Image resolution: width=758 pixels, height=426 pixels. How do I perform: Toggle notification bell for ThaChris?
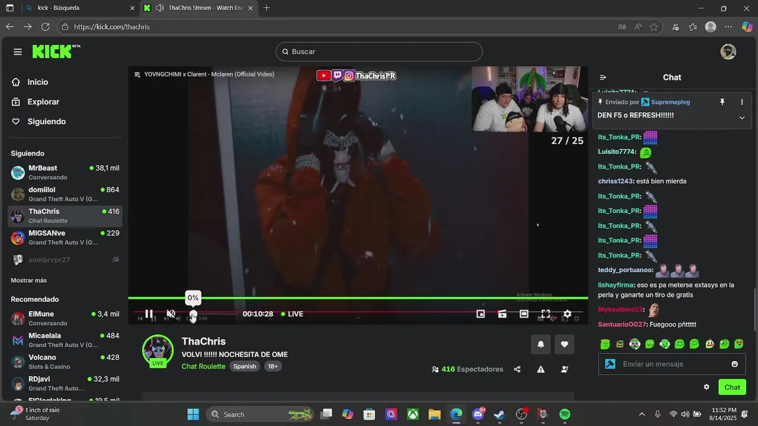(541, 344)
